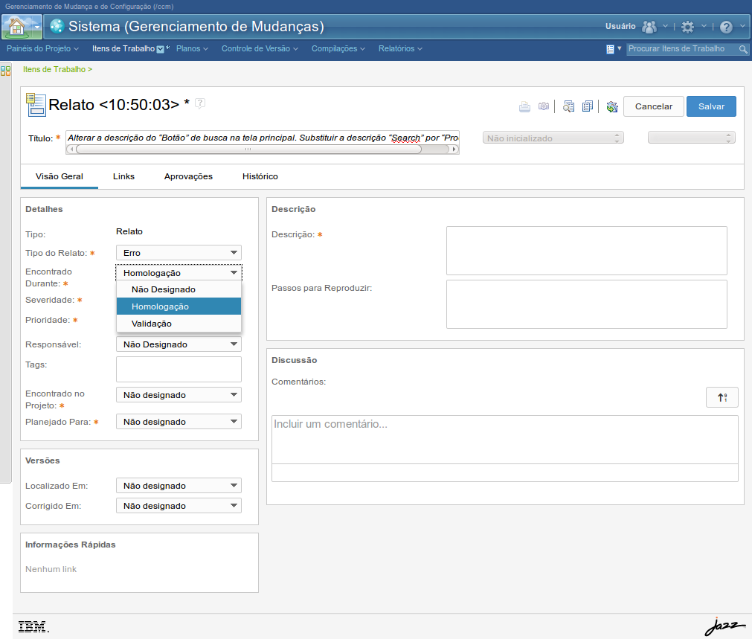
Task: Click the Sistema project globe icon
Action: coord(57,26)
